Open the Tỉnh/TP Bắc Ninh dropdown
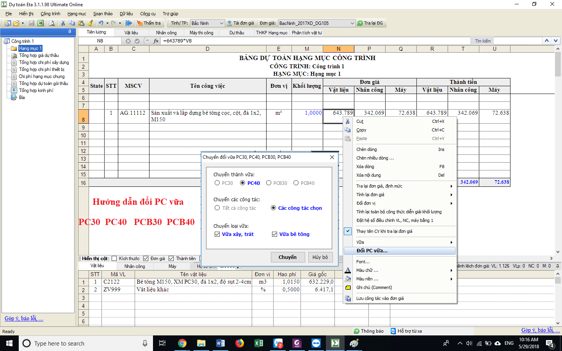562x351 pixels. [x=221, y=23]
